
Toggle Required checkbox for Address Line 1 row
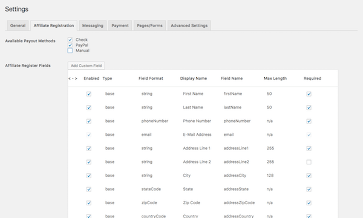tap(309, 149)
